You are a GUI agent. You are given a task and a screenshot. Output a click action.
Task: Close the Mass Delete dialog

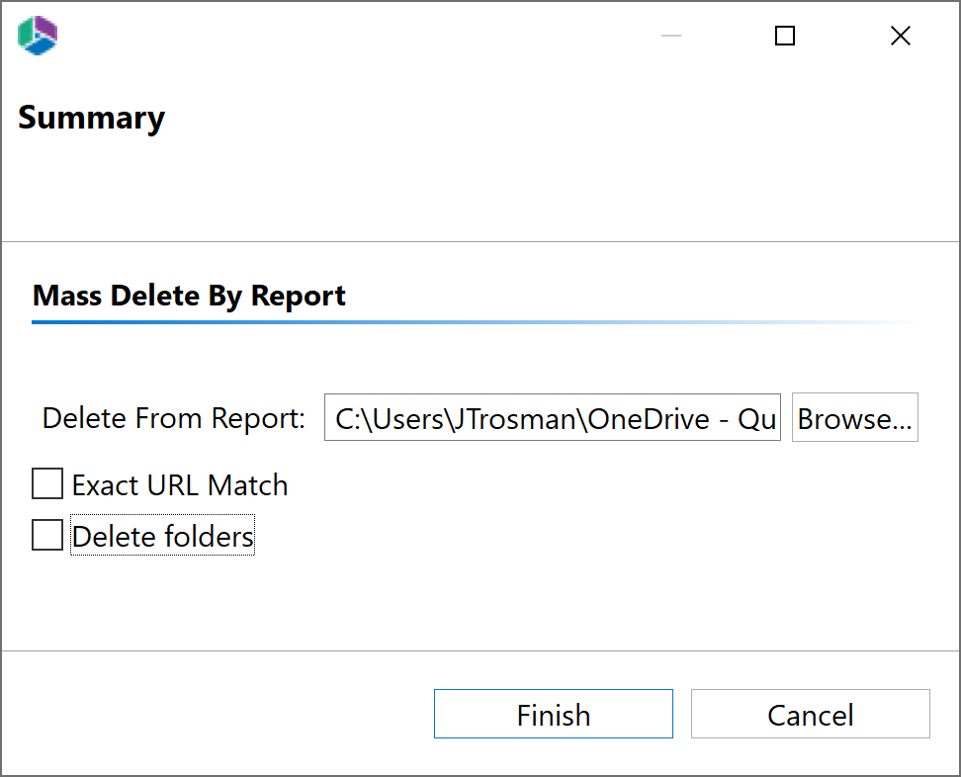pyautogui.click(x=900, y=36)
